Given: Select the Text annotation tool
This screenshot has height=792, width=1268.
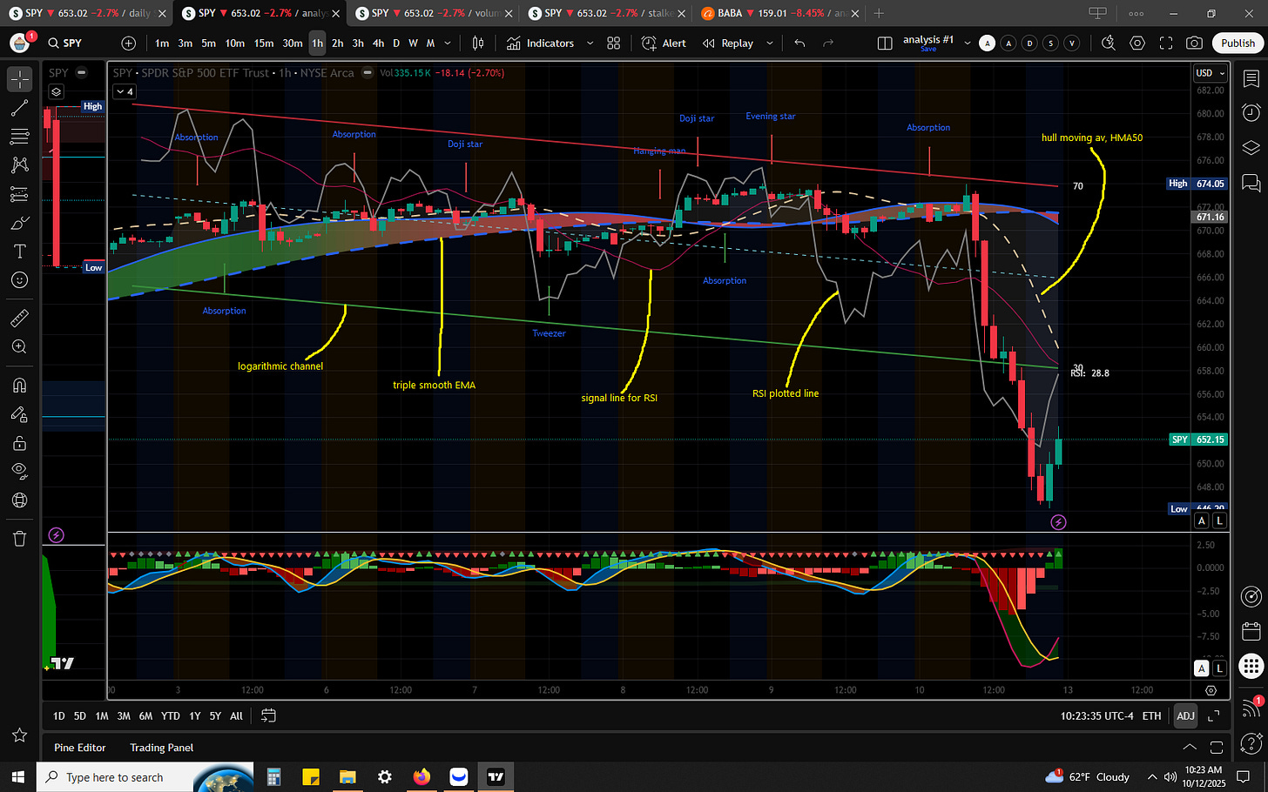Looking at the screenshot, I should [x=19, y=252].
